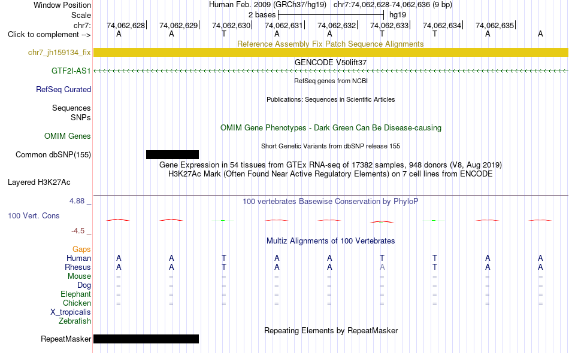Click the Zebrafish species label
This screenshot has height=353, width=569.
coord(75,321)
